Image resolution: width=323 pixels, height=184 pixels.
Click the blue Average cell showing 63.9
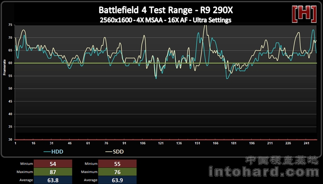coord(117,180)
